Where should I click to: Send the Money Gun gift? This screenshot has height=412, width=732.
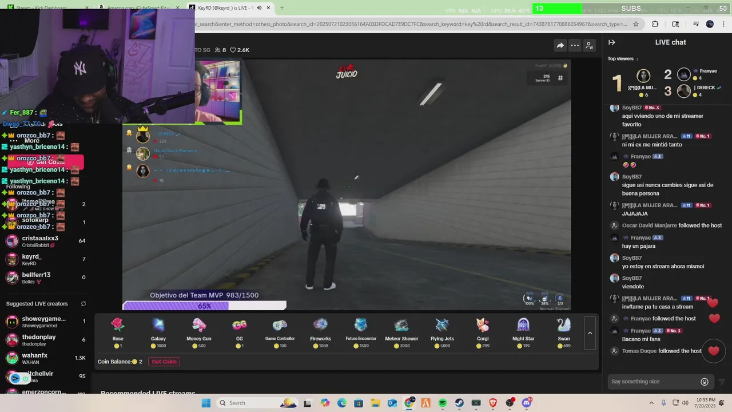199,332
